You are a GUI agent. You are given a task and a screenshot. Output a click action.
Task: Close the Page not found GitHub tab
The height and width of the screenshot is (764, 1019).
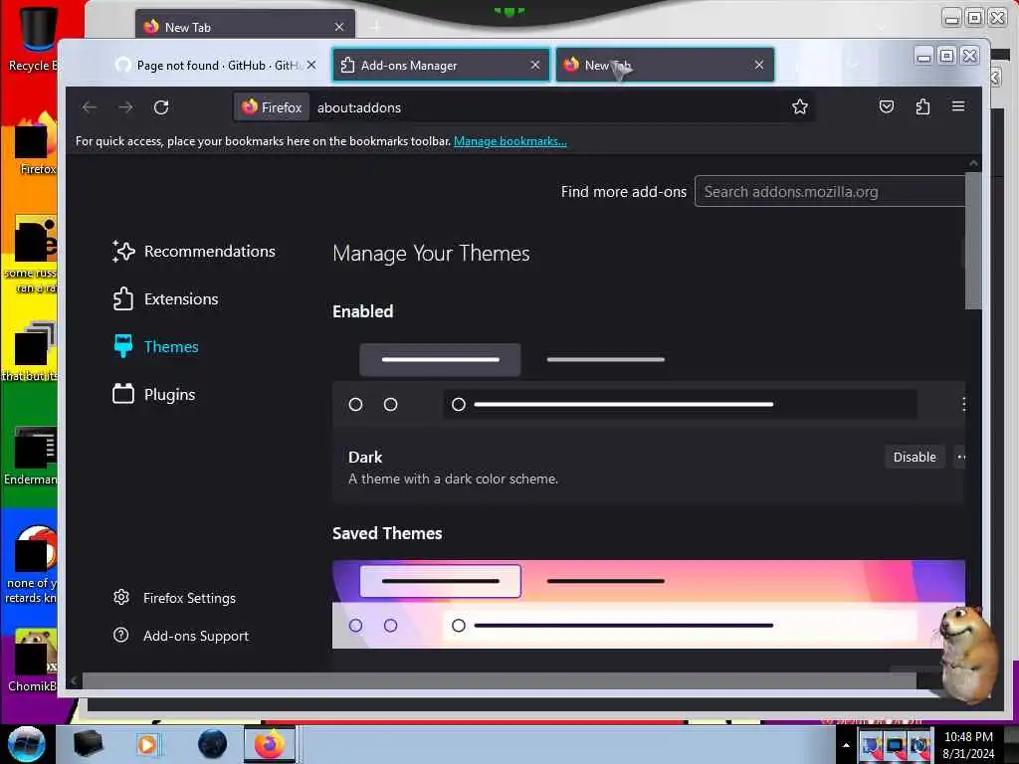pyautogui.click(x=311, y=65)
